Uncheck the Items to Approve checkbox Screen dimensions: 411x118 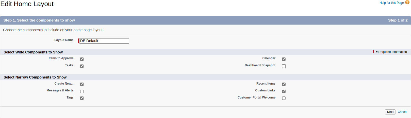click(82, 59)
